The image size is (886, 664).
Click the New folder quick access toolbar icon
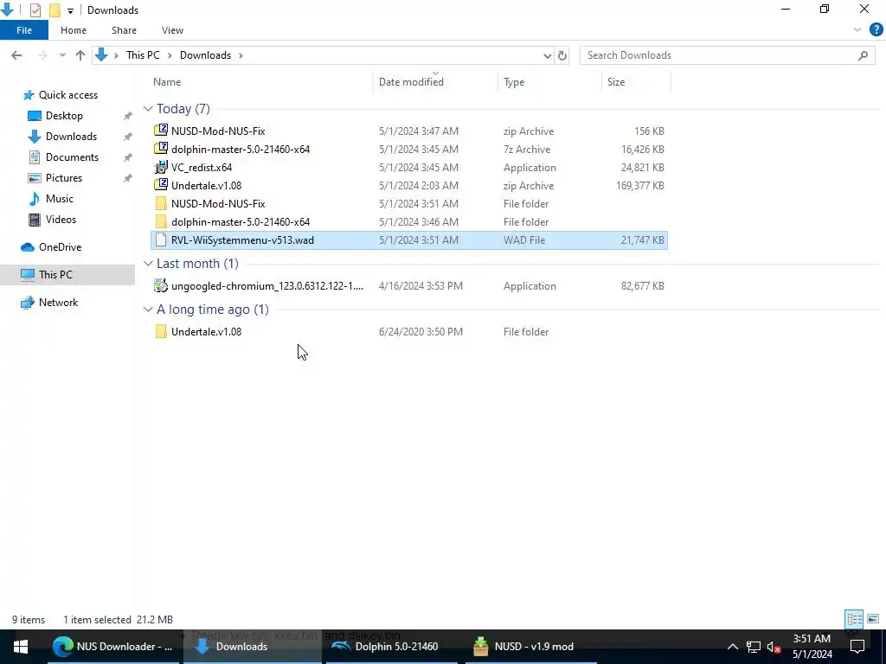55,10
